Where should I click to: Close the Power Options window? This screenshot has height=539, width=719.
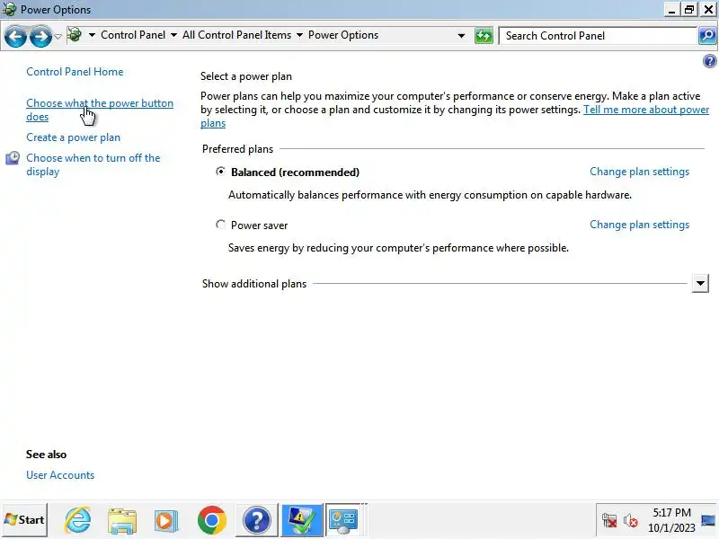tap(708, 10)
